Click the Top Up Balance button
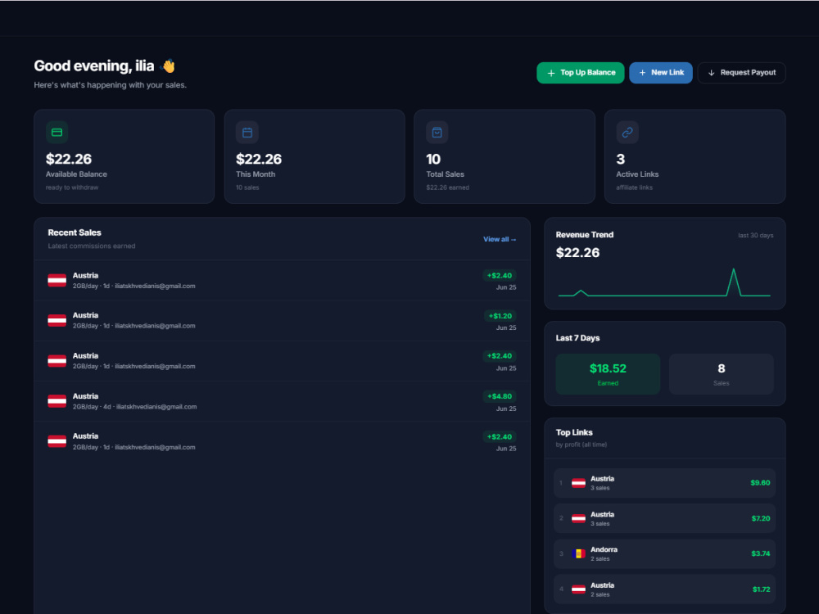This screenshot has width=819, height=614. point(581,73)
